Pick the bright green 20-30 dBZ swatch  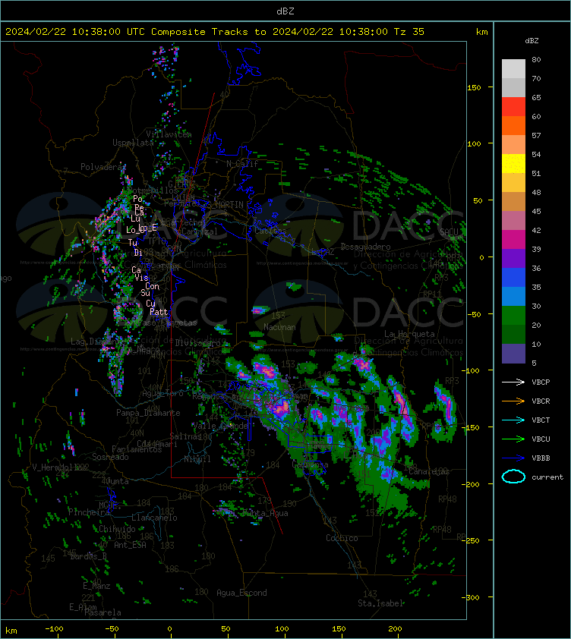click(513, 315)
